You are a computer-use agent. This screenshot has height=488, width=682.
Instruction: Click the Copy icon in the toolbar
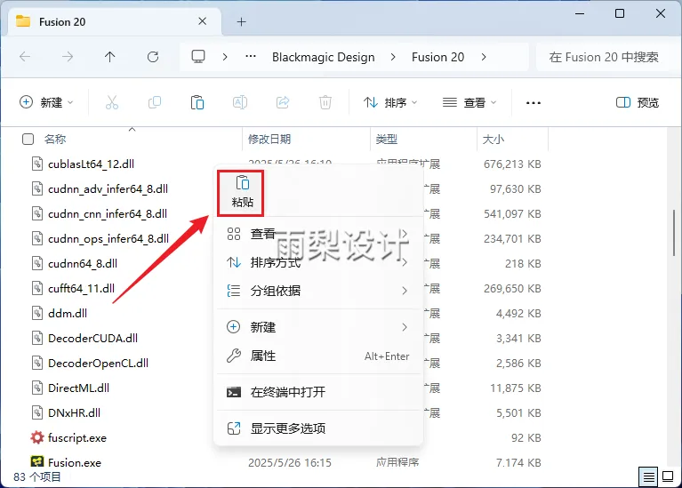[x=155, y=102]
